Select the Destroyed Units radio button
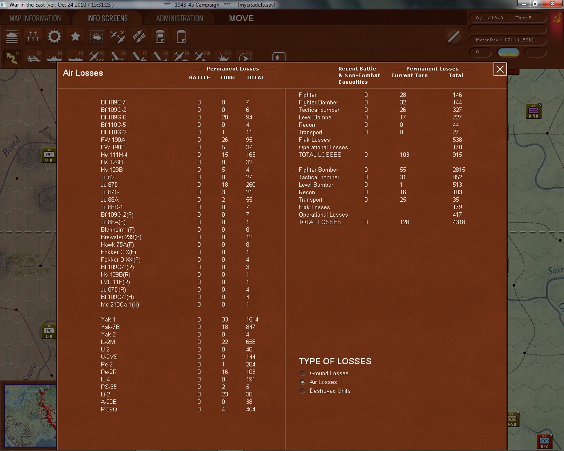 click(302, 391)
